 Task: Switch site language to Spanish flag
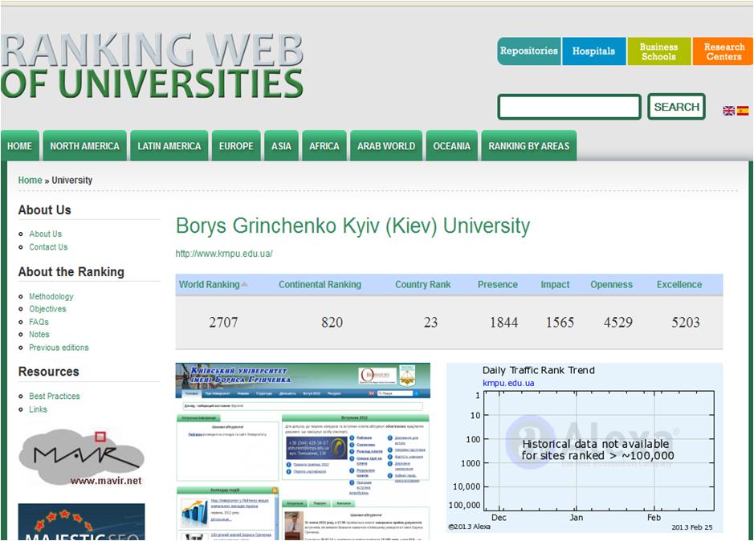pos(743,111)
